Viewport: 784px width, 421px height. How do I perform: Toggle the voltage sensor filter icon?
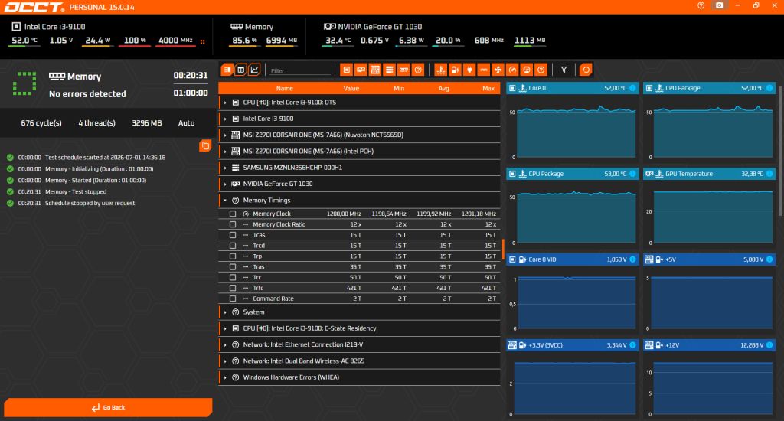tap(455, 70)
